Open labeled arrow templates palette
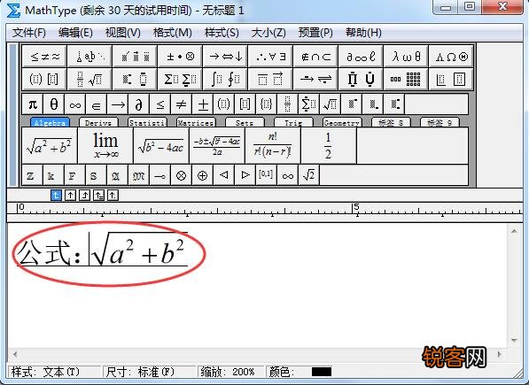Image resolution: width=529 pixels, height=385 pixels. [315, 79]
